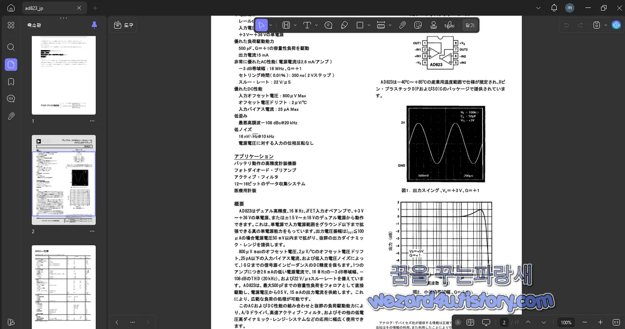Click the redo arrow

pos(581,25)
